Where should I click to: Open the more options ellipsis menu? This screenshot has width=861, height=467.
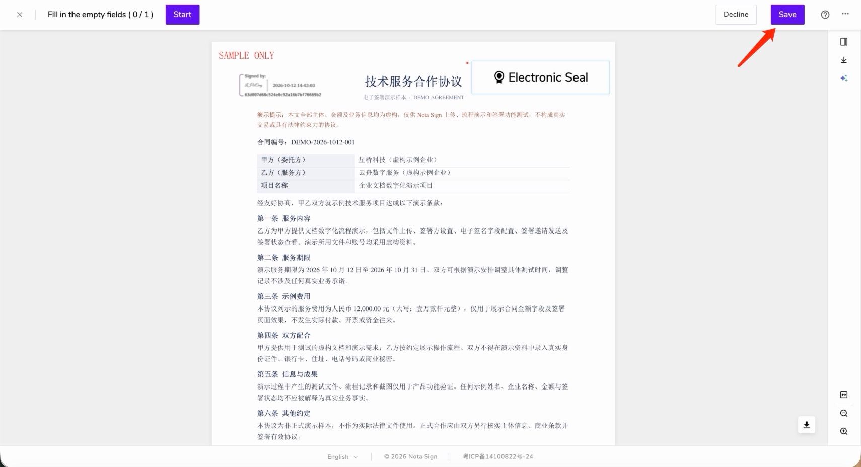[x=845, y=14]
